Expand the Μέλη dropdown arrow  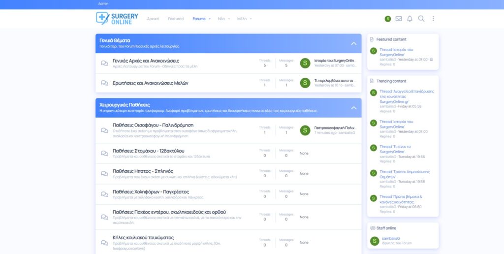click(251, 19)
